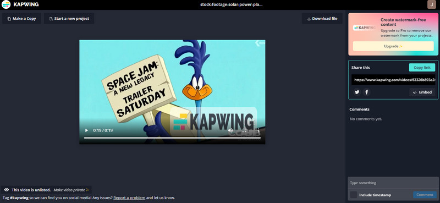Share on Twitter icon
The height and width of the screenshot is (203, 440).
tap(357, 92)
